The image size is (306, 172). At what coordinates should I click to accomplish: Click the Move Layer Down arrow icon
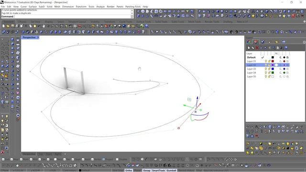pyautogui.click(x=265, y=48)
